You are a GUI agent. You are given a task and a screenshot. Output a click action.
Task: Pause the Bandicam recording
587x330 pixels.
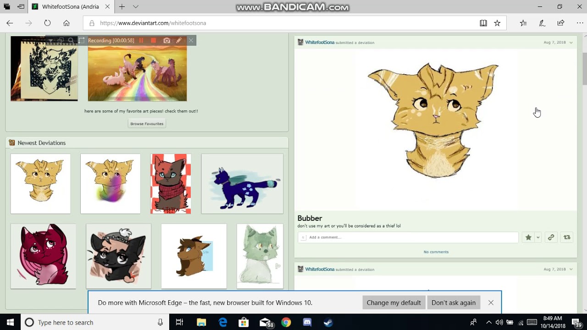pyautogui.click(x=141, y=40)
